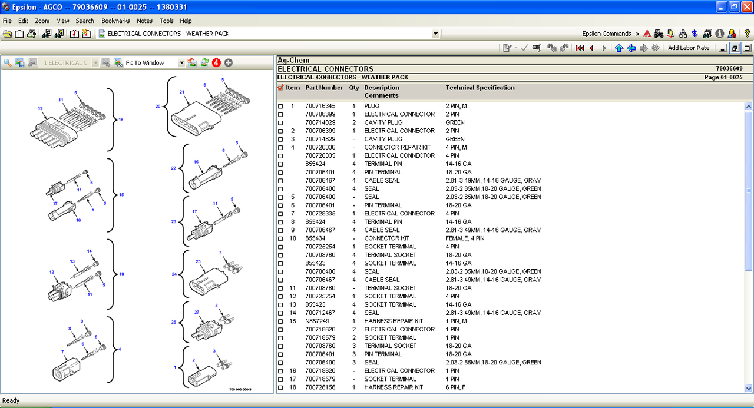The height and width of the screenshot is (408, 754).
Task: Click the rotate image left icon
Action: coord(192,62)
